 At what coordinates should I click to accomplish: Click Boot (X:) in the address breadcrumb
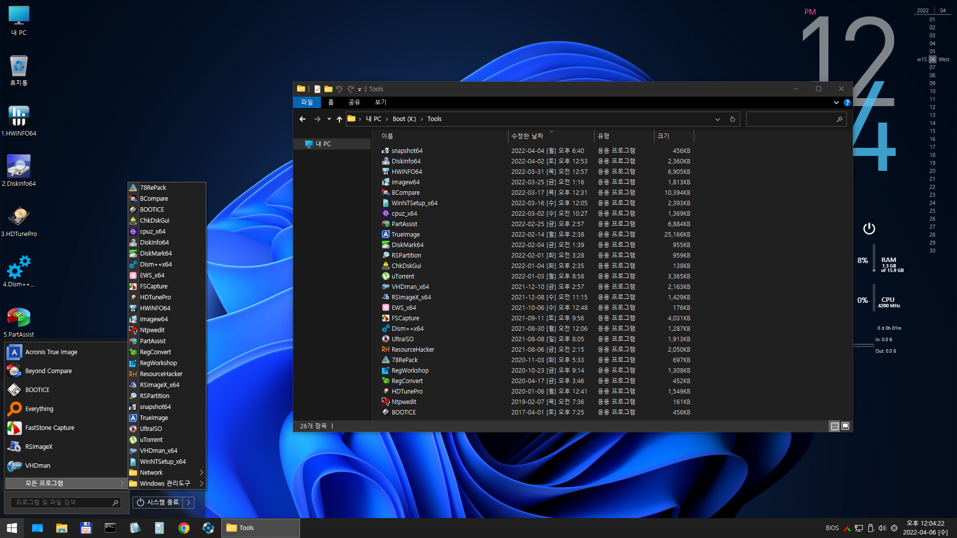(404, 119)
